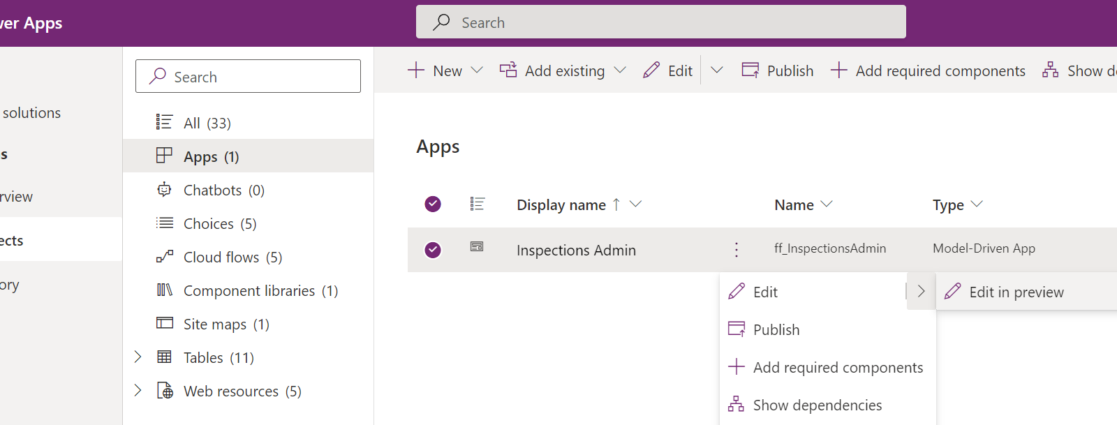Click the context menu Show dependencies icon
1117x425 pixels.
[736, 404]
